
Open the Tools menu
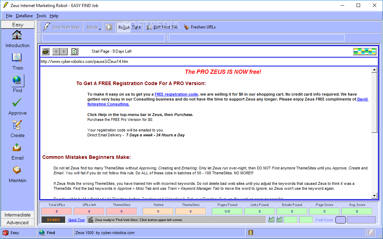(41, 16)
